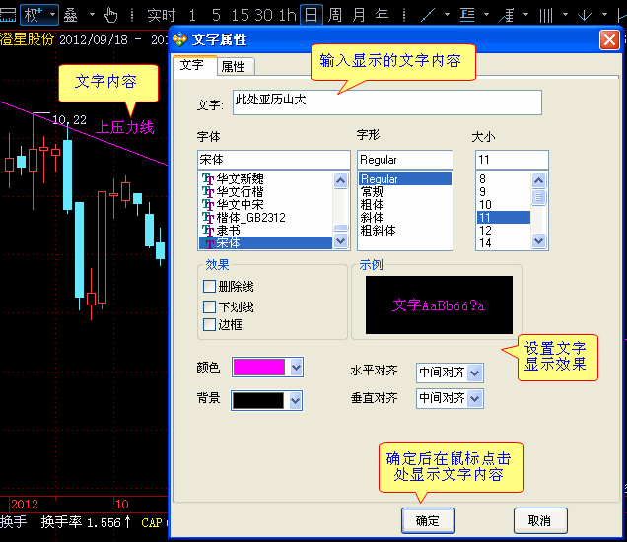Click the hand pan tool icon
Image resolution: width=627 pixels, height=542 pixels.
click(110, 15)
